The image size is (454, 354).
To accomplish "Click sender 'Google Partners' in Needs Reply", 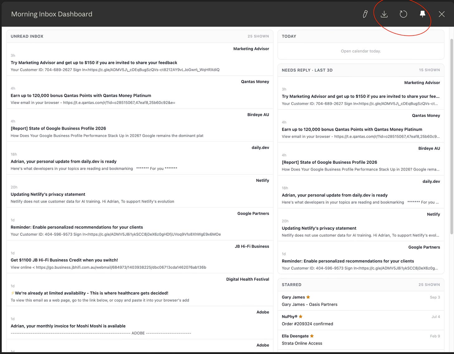I will coord(424,247).
